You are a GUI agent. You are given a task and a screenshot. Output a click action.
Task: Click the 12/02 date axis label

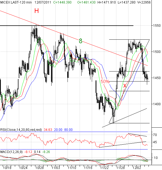click(137, 168)
